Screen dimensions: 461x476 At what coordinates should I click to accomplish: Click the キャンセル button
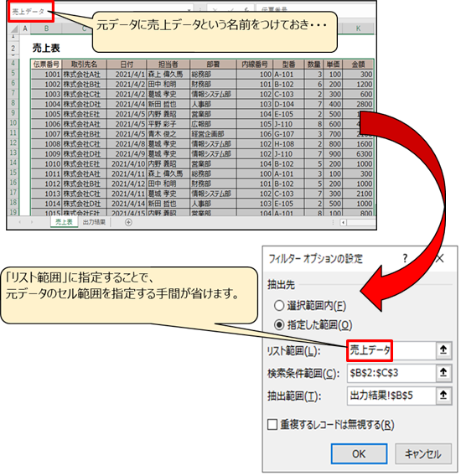pyautogui.click(x=423, y=454)
